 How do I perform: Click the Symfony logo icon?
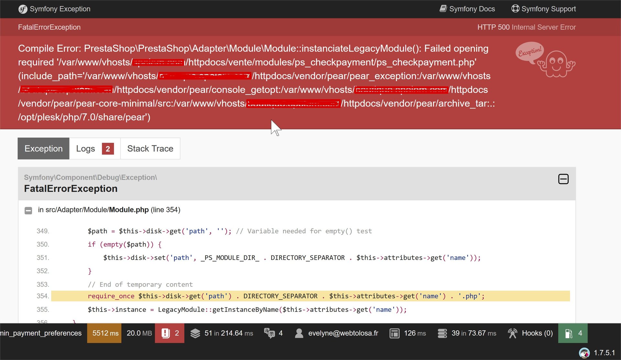pos(23,9)
